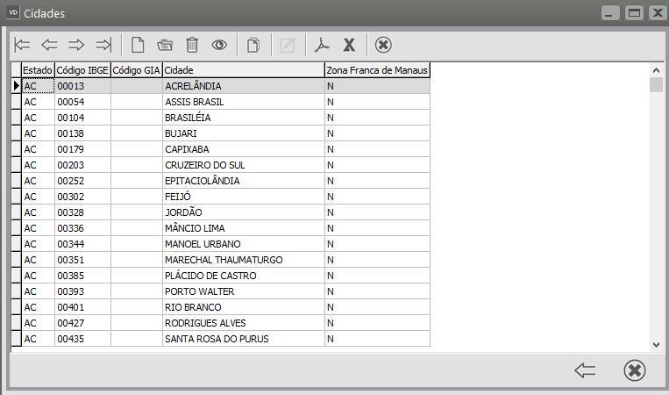Select the RIO BRANCO city cell

(x=244, y=307)
